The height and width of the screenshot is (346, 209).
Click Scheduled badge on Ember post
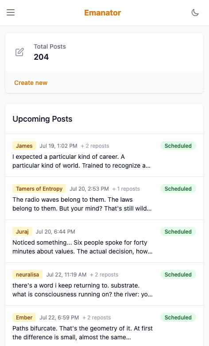point(178,318)
